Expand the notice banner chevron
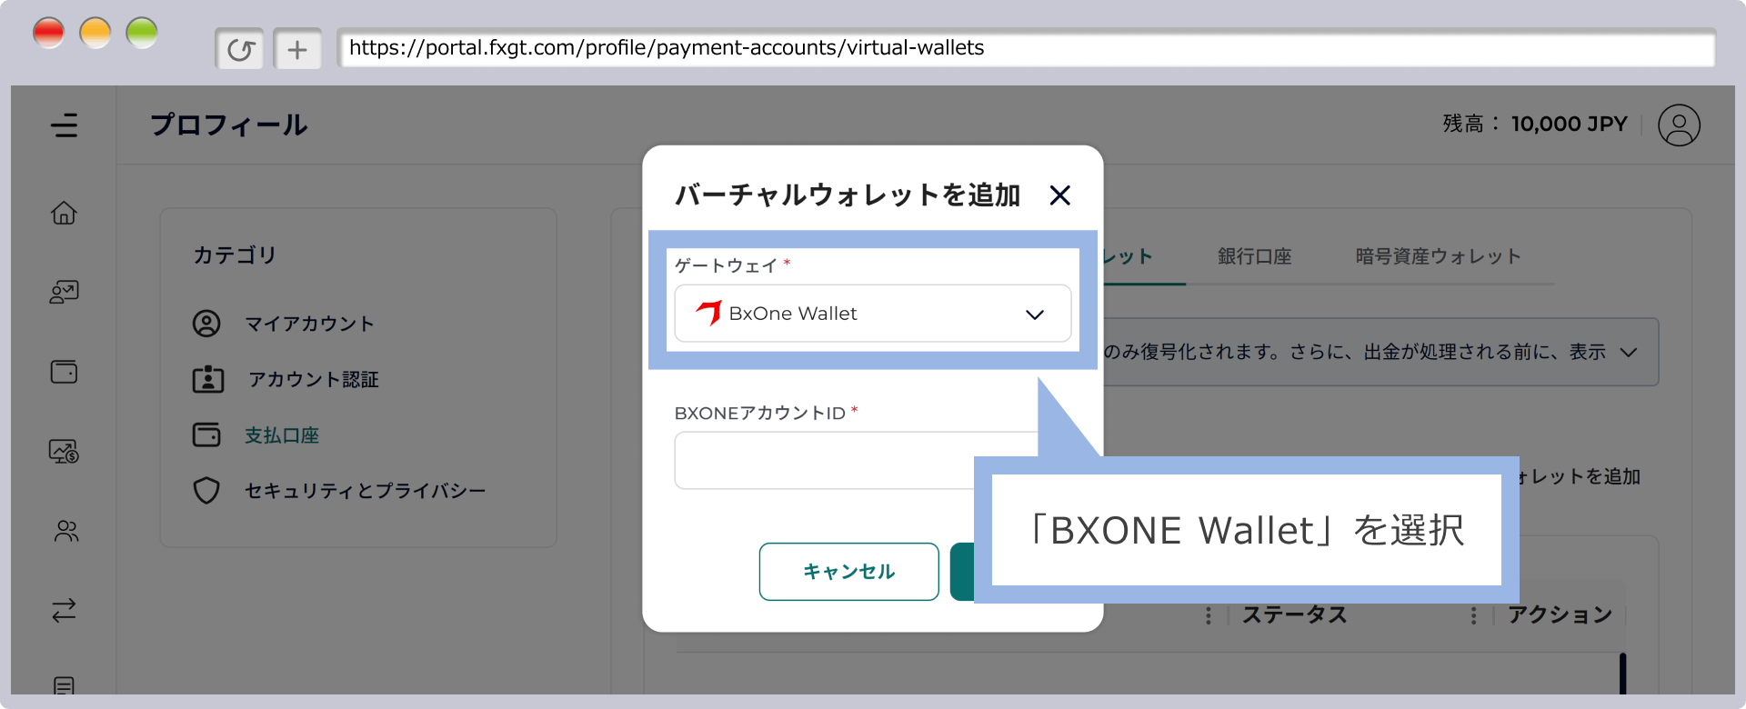This screenshot has width=1746, height=709. (1629, 352)
